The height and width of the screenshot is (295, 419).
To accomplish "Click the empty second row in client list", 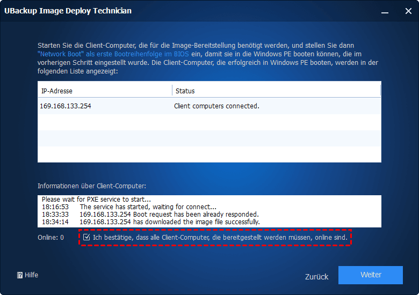I will point(209,122).
